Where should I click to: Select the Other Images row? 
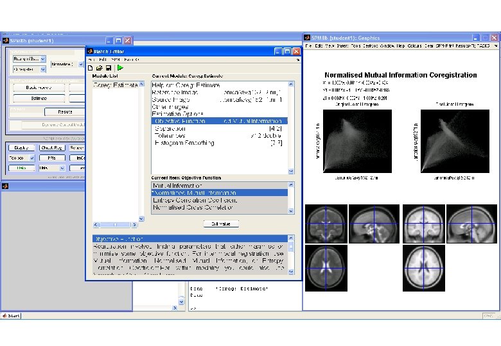(220, 107)
